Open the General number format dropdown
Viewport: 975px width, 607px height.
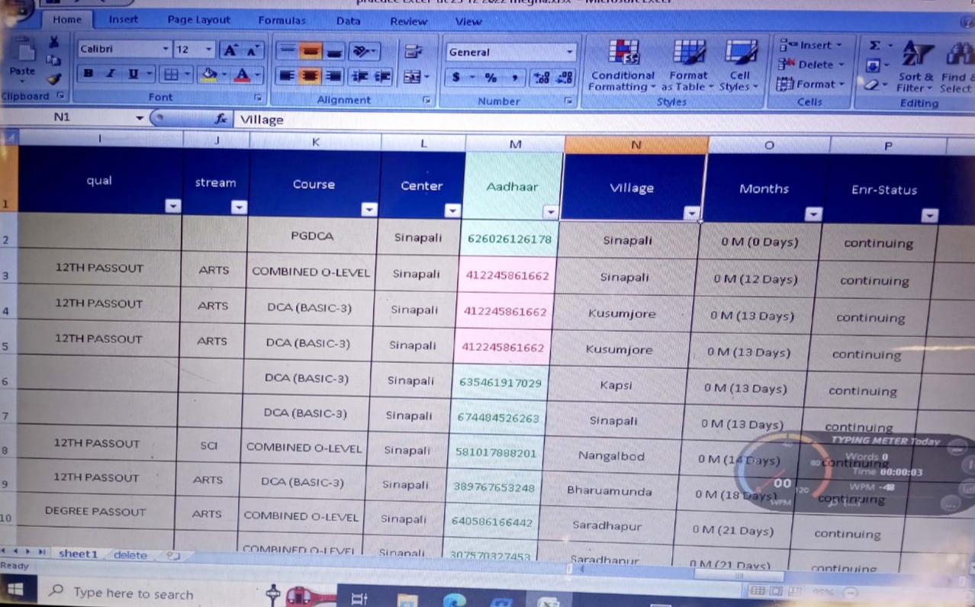tap(569, 52)
